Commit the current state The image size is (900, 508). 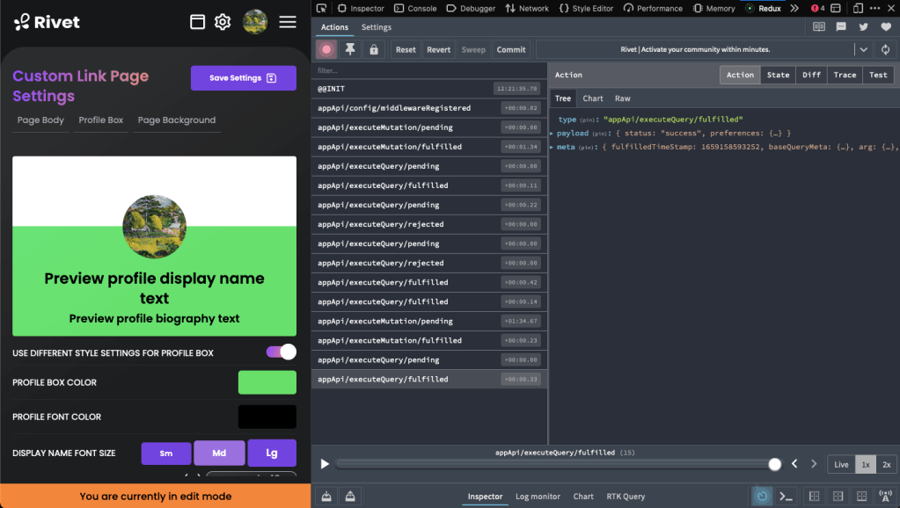coord(510,49)
